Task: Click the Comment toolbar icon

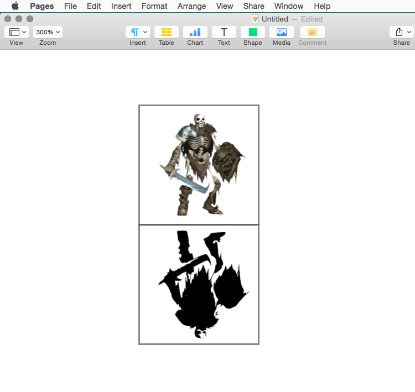Action: coord(312,32)
